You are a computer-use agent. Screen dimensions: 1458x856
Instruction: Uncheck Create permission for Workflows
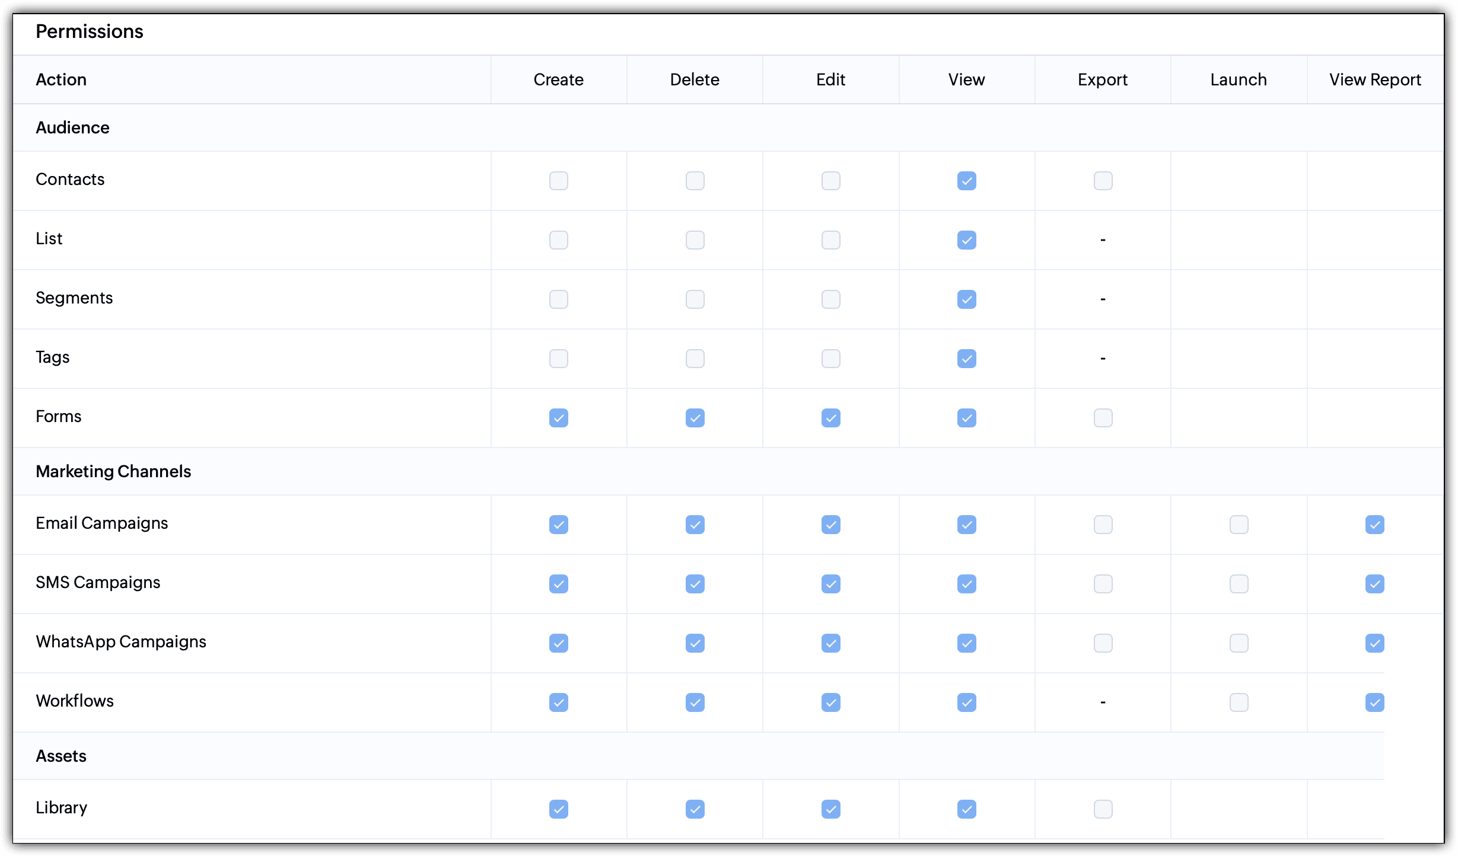(558, 702)
